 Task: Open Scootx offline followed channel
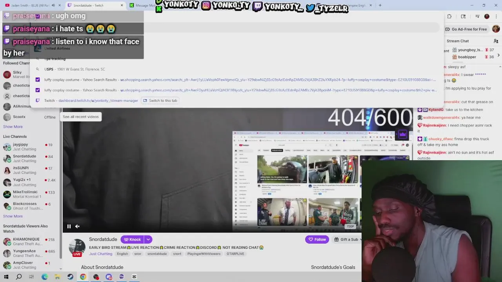pos(30,117)
